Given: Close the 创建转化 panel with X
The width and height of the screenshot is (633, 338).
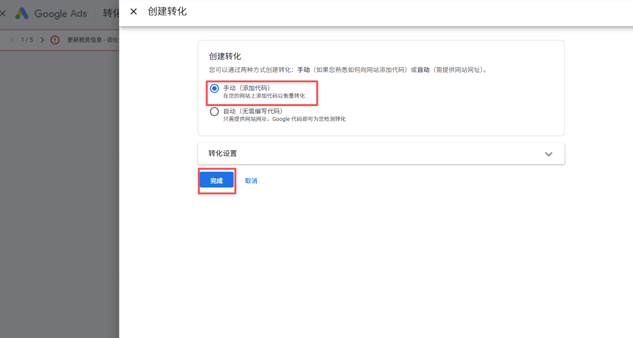Looking at the screenshot, I should (x=133, y=11).
